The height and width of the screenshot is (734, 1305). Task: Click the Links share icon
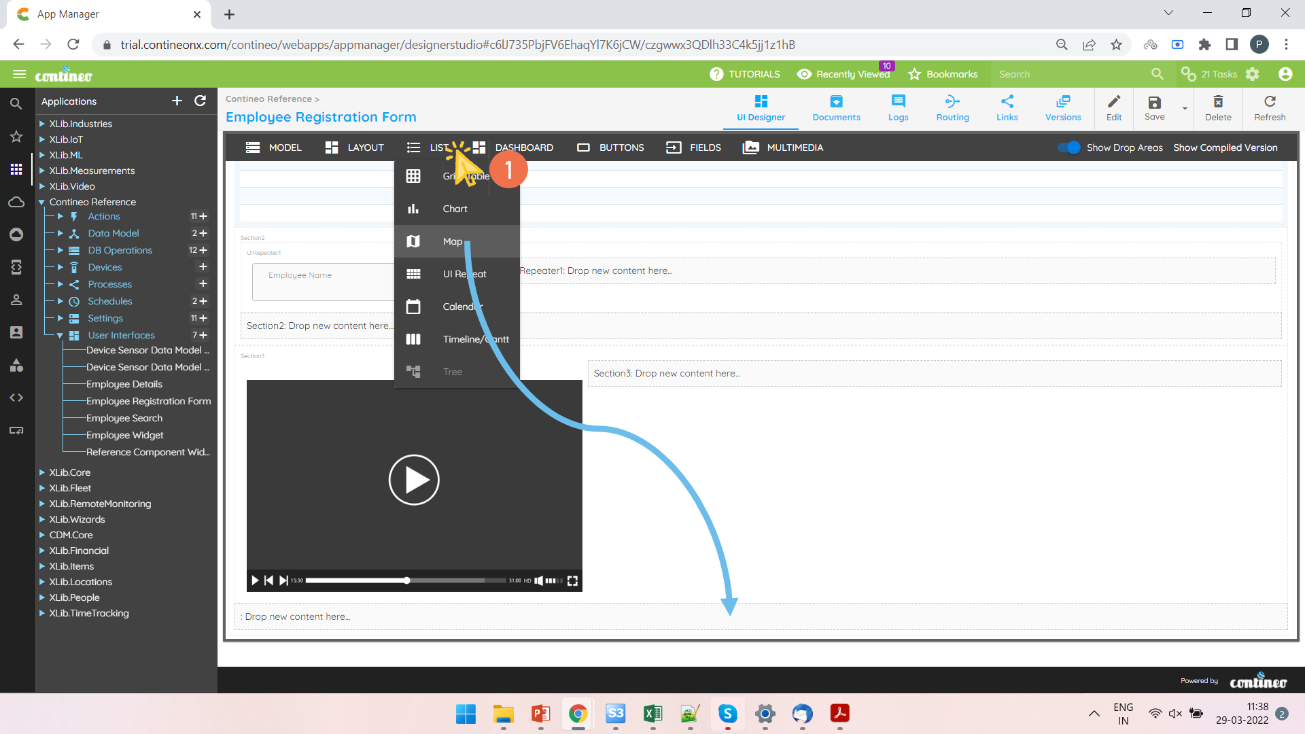(1007, 102)
